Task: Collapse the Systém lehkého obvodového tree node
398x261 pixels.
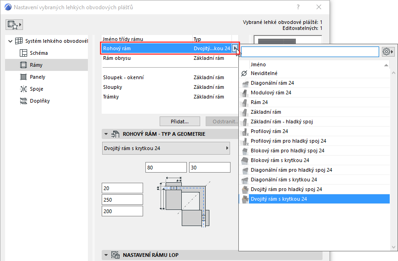Action: [x=10, y=41]
